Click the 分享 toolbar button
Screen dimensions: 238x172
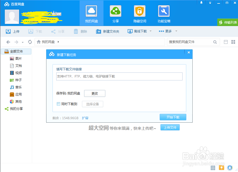(58, 31)
